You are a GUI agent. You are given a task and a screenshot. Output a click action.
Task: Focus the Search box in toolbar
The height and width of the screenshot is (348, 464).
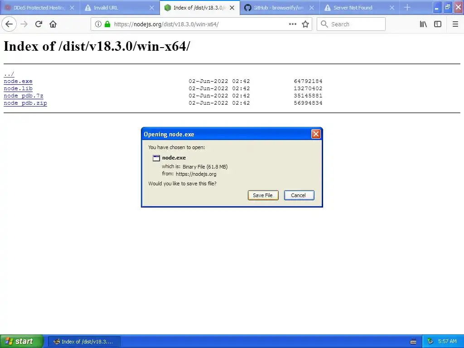coord(351,24)
